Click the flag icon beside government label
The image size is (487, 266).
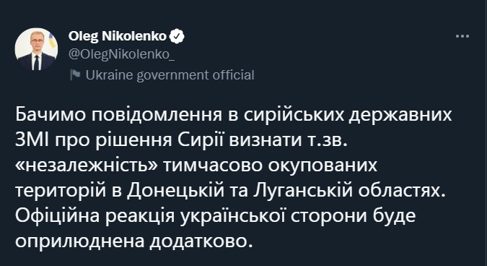pos(75,74)
